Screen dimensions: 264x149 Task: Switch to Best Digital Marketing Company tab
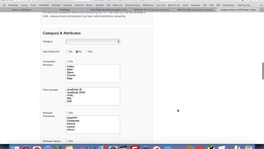109,10
